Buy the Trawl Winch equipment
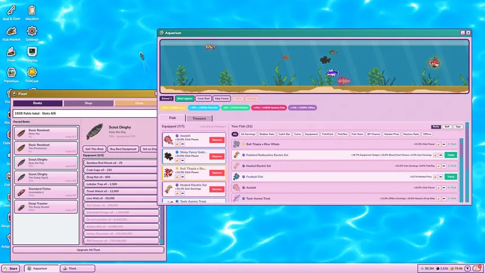The image size is (485, 273). click(x=121, y=191)
